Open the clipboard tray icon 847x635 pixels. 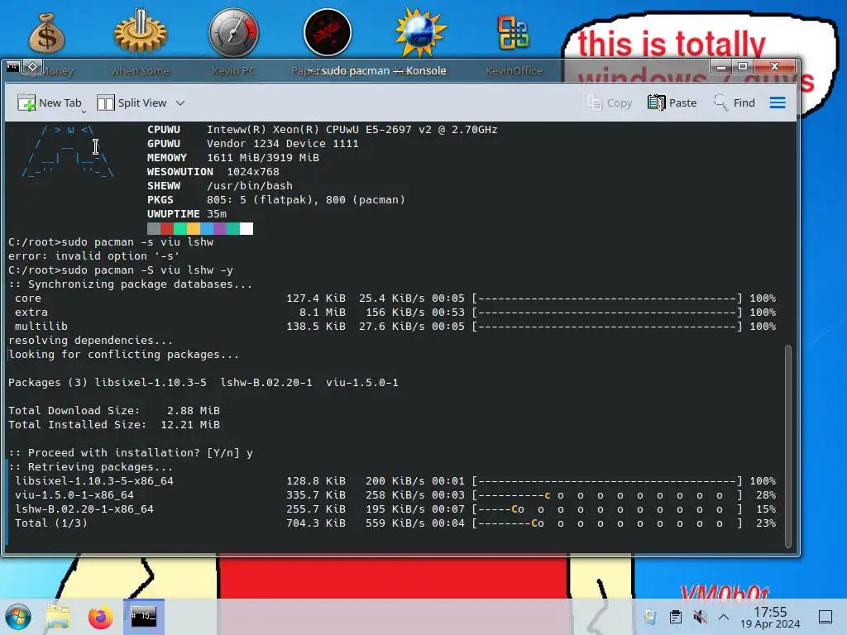(675, 617)
